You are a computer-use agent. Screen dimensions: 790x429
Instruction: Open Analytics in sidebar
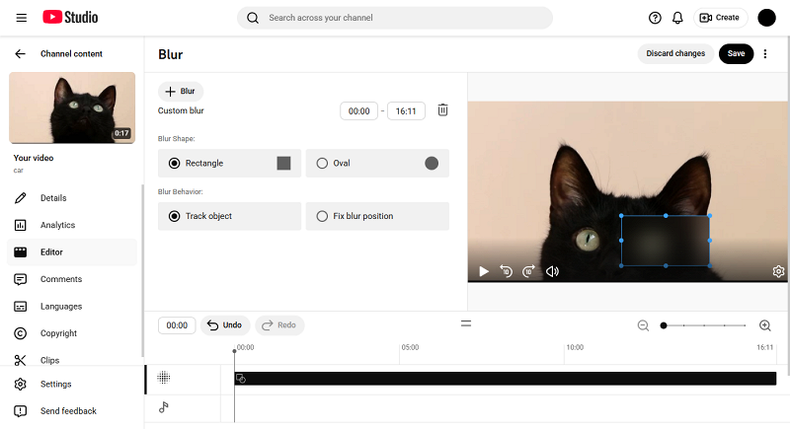point(71,225)
